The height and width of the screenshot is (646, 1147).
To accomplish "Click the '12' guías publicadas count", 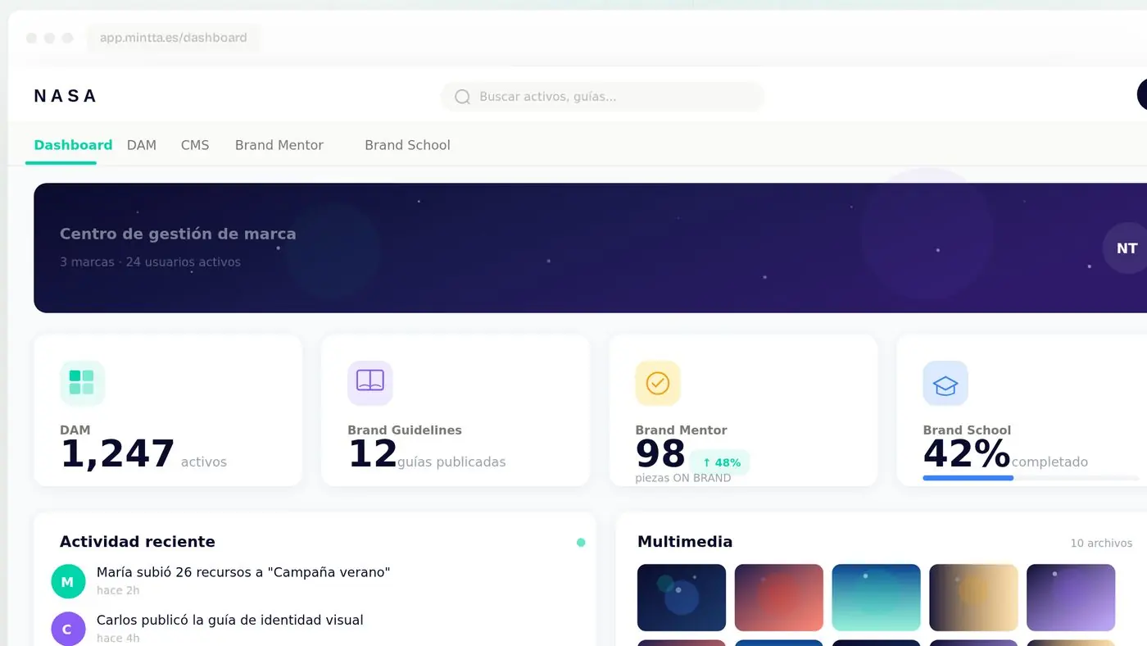I will (372, 454).
